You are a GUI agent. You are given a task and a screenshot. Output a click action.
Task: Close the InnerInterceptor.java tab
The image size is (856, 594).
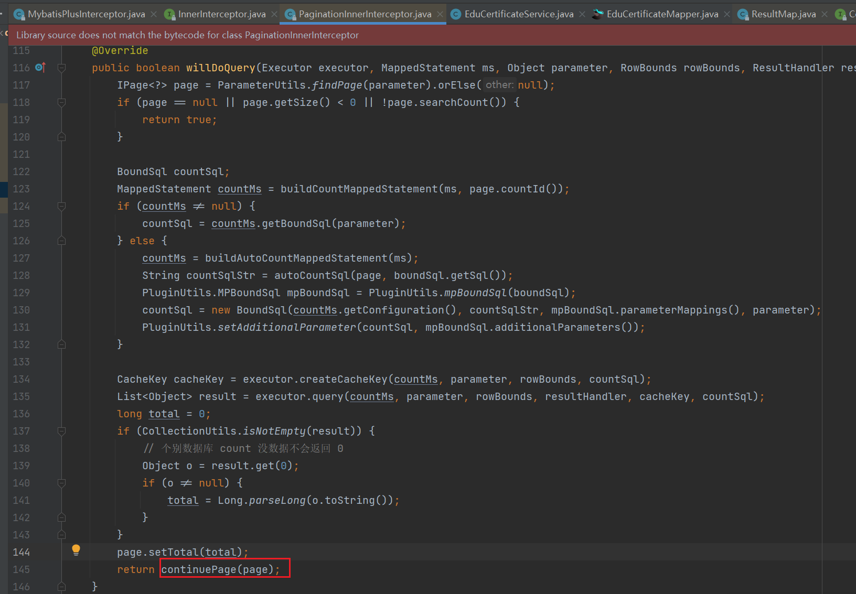click(274, 14)
